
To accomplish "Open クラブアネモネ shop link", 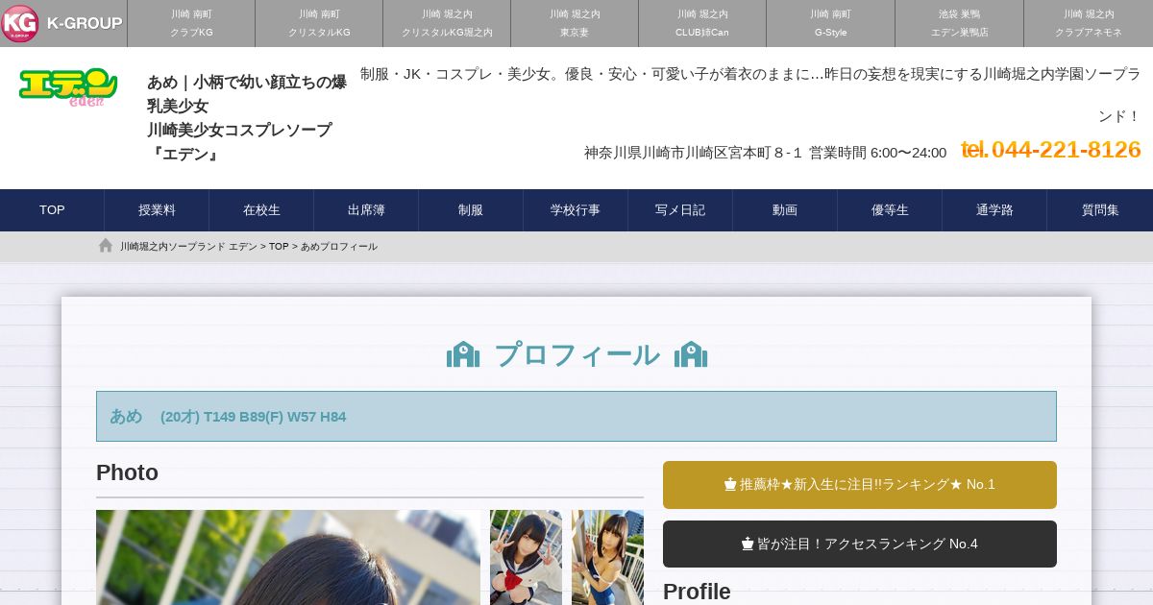I will (x=1089, y=23).
